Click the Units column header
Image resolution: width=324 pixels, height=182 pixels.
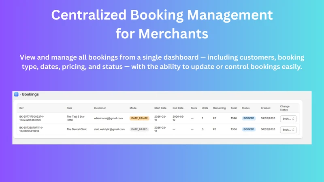click(x=205, y=108)
